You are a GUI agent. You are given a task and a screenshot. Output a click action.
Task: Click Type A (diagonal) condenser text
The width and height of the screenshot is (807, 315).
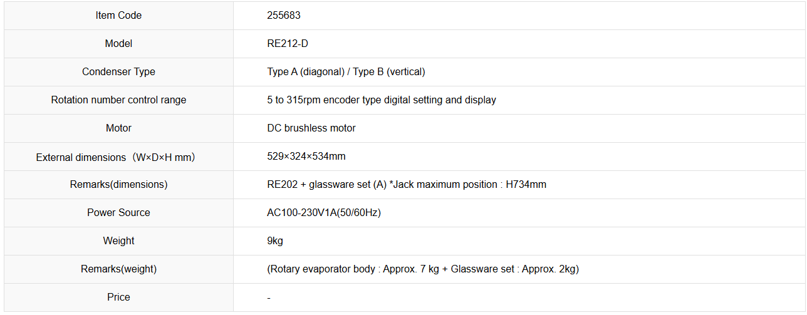306,72
